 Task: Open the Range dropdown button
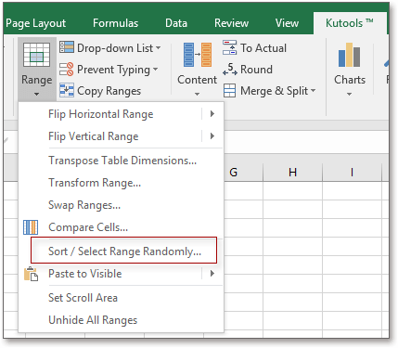pos(37,70)
